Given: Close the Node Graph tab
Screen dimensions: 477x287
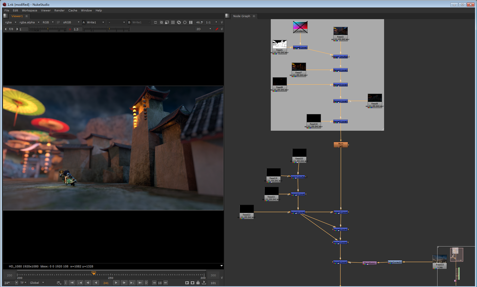Looking at the screenshot, I should (x=254, y=16).
